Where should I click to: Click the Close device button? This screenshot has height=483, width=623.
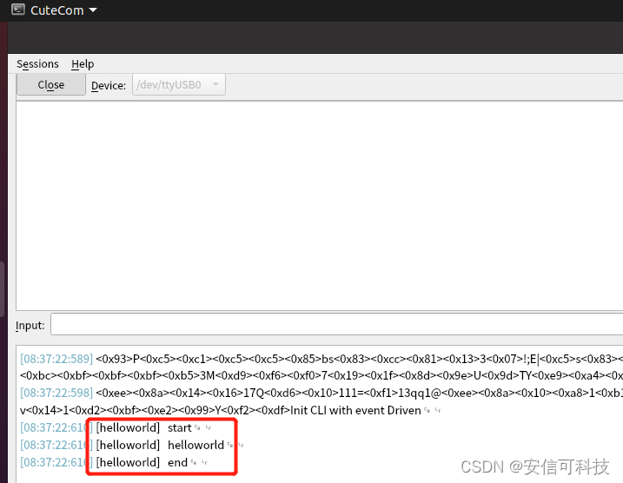click(51, 84)
